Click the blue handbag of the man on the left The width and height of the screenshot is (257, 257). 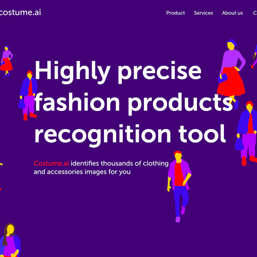point(22,104)
